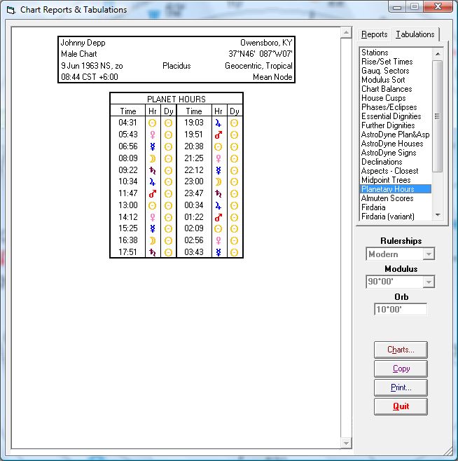The image size is (458, 461).
Task: Select Essential Dignities in the list
Action: click(x=391, y=116)
